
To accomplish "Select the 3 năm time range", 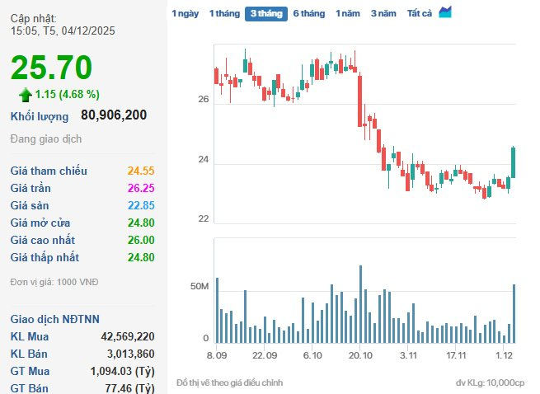I will (x=383, y=13).
